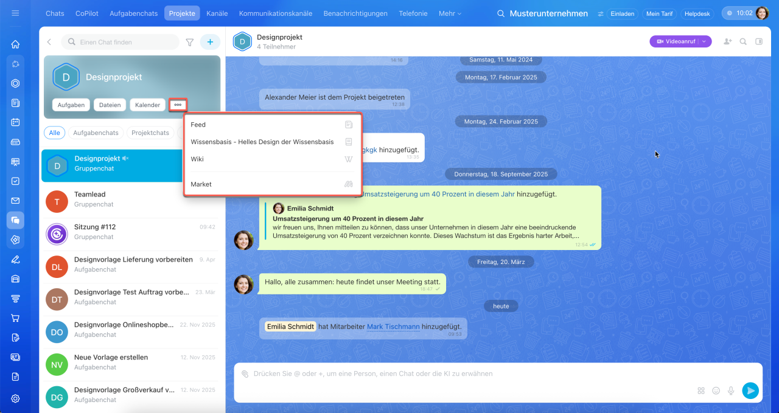Viewport: 779px width, 413px height.
Task: Open the calendar icon in the left sidebar
Action: click(x=15, y=122)
